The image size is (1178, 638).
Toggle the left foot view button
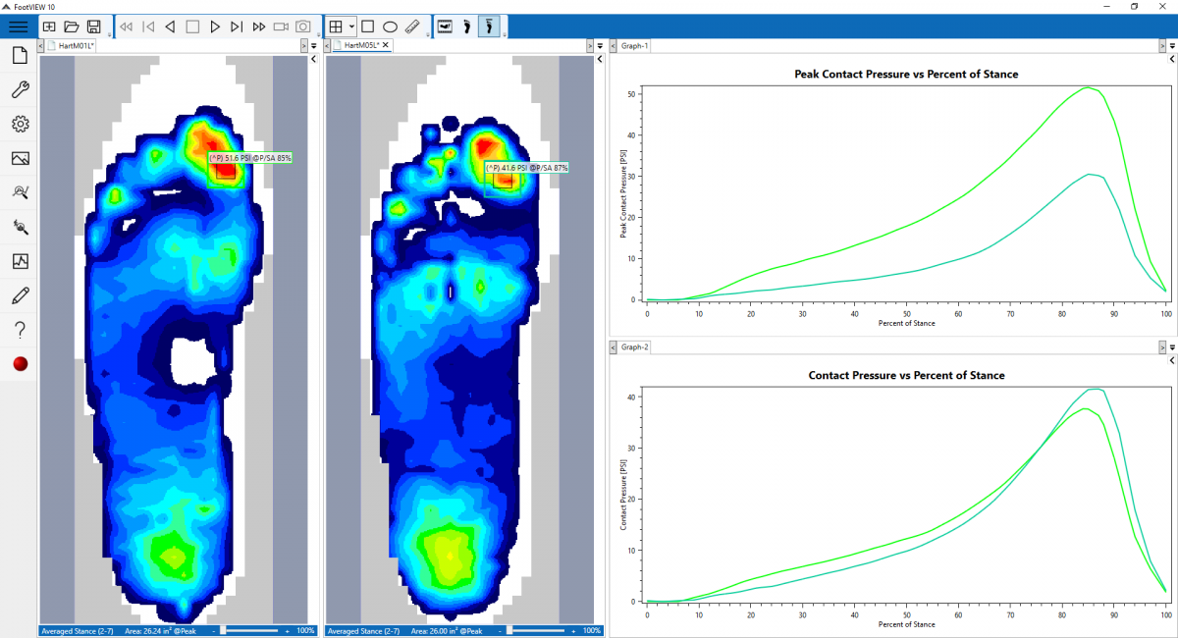click(467, 27)
